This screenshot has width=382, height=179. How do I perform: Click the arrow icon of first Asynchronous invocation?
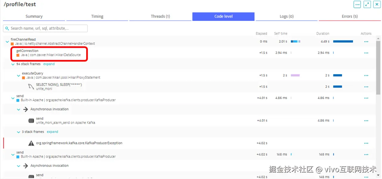point(26,109)
